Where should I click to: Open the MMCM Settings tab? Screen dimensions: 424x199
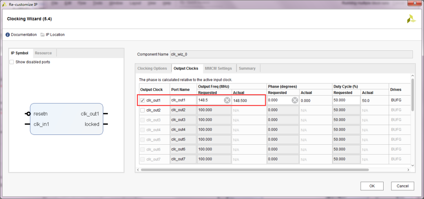coord(218,68)
